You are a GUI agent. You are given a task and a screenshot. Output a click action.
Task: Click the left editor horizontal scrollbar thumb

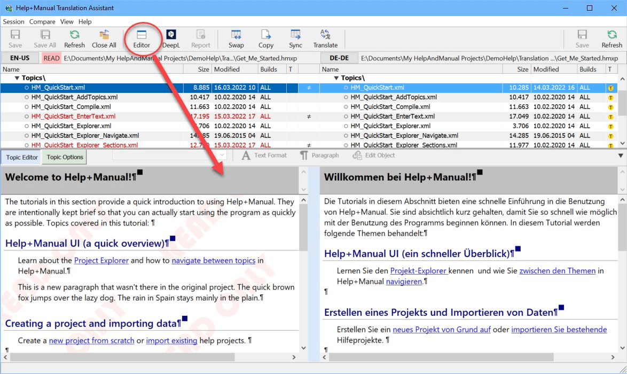(122, 357)
